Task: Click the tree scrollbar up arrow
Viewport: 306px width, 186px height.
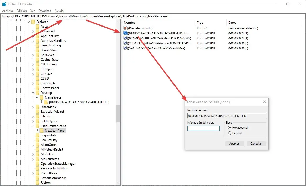Action: click(118, 22)
